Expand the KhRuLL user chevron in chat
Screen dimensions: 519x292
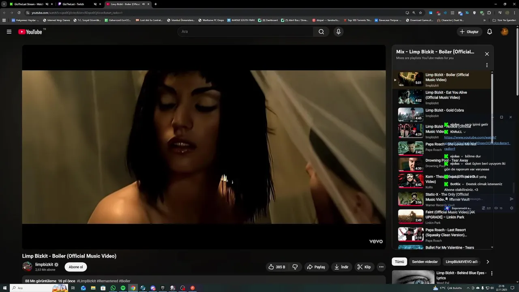[465, 132]
